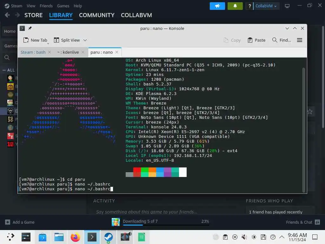Open the clipboard tray icon

(225, 237)
